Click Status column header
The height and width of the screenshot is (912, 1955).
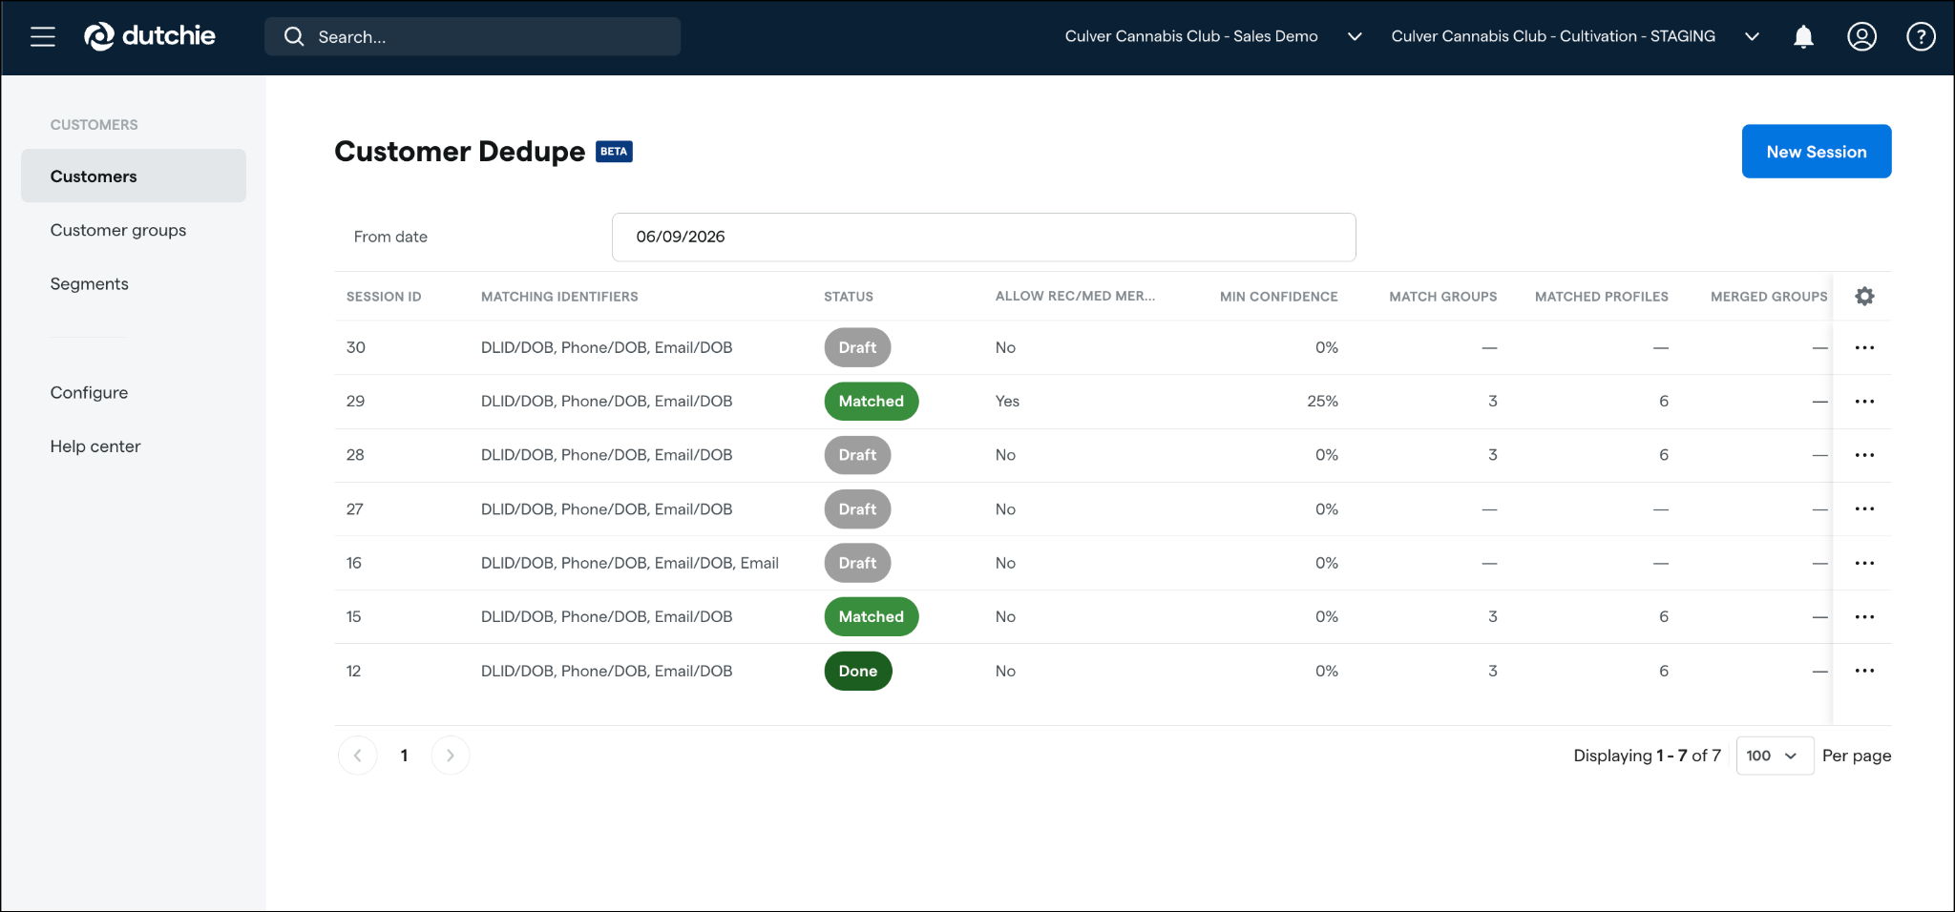pos(849,297)
